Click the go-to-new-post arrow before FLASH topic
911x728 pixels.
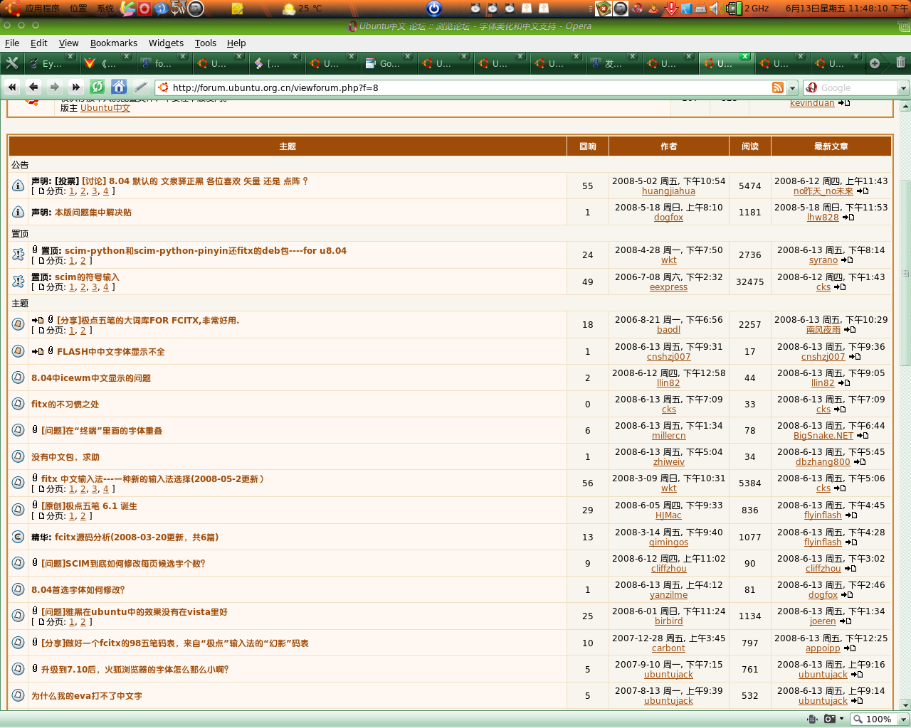(38, 352)
